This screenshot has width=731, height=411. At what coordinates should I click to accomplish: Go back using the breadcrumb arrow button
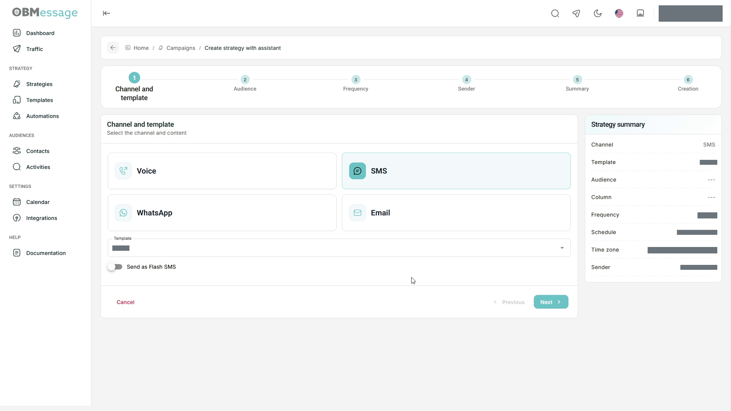click(113, 48)
